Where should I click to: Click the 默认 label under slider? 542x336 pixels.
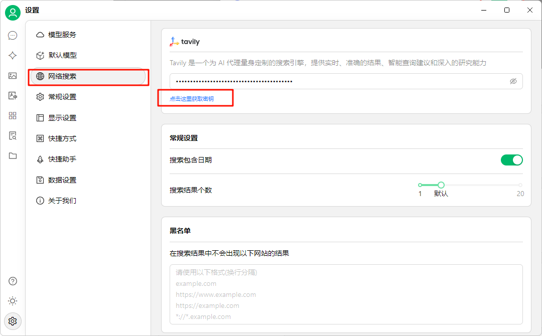click(x=441, y=194)
